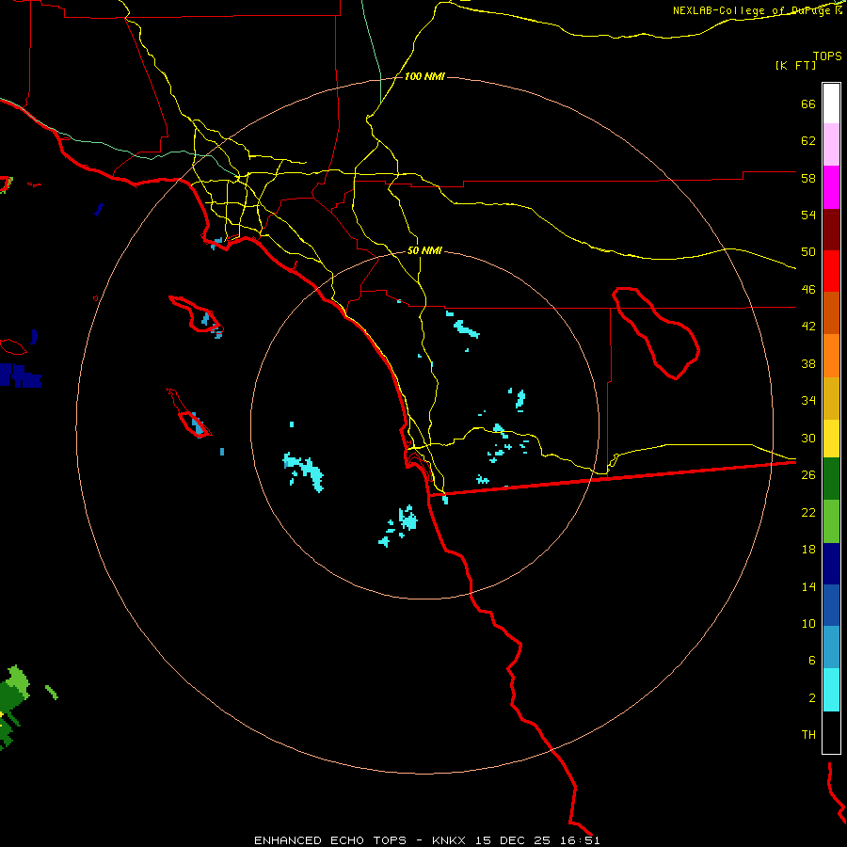Select the dark red legend swatch
The height and width of the screenshot is (847, 847).
[831, 230]
